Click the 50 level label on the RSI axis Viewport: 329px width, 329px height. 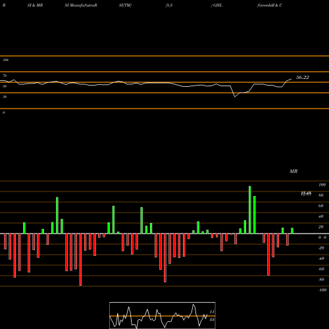point(5,86)
